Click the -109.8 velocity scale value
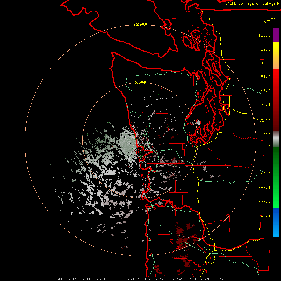 click(263, 229)
